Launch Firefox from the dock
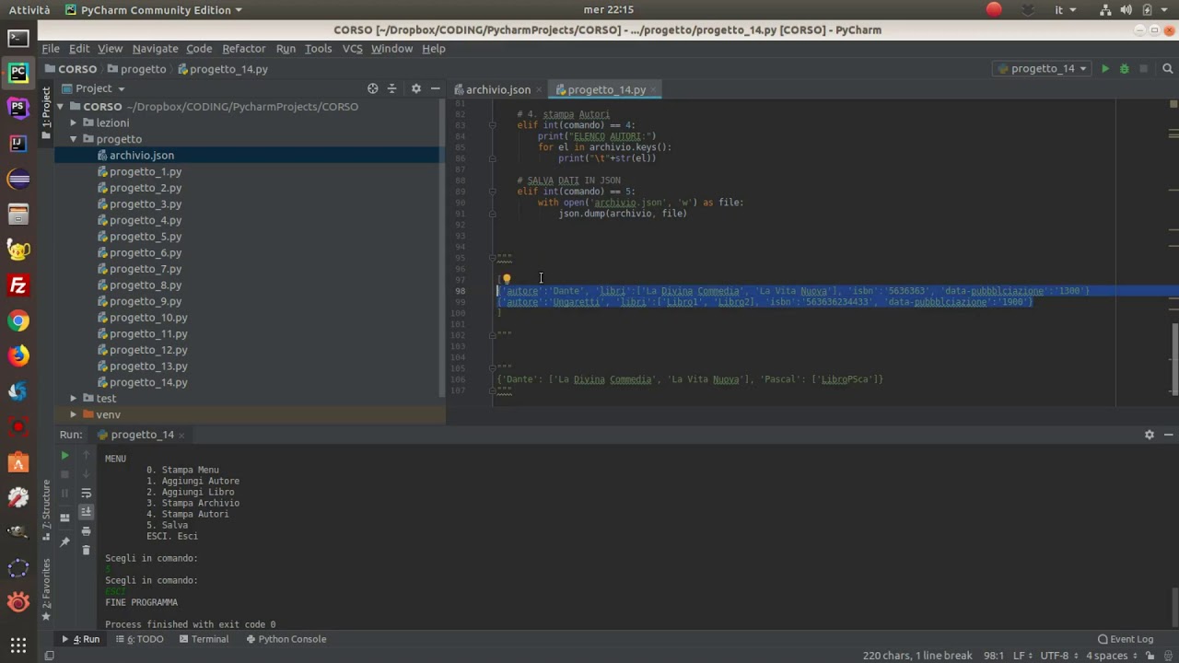1179x663 pixels. tap(18, 355)
